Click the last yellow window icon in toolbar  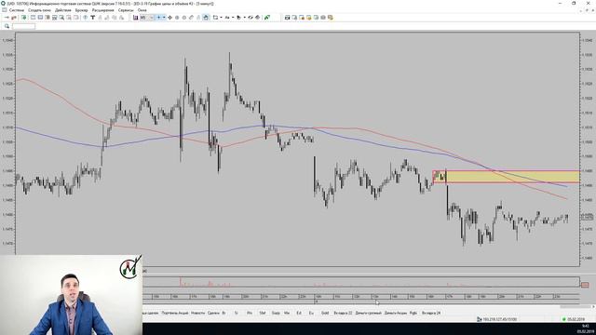pyautogui.click(x=331, y=18)
